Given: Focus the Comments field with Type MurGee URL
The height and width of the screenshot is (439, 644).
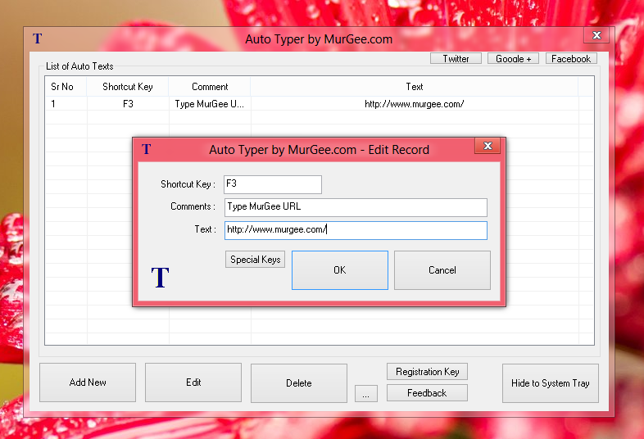Looking at the screenshot, I should pyautogui.click(x=356, y=207).
